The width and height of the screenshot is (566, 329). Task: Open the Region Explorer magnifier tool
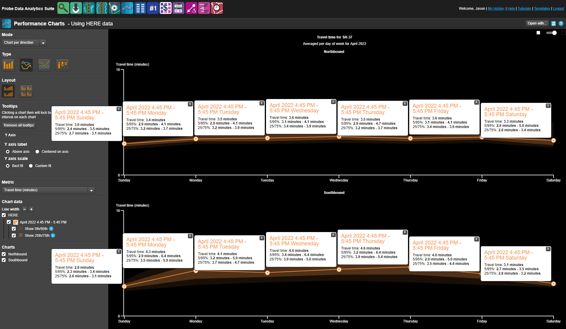point(63,8)
